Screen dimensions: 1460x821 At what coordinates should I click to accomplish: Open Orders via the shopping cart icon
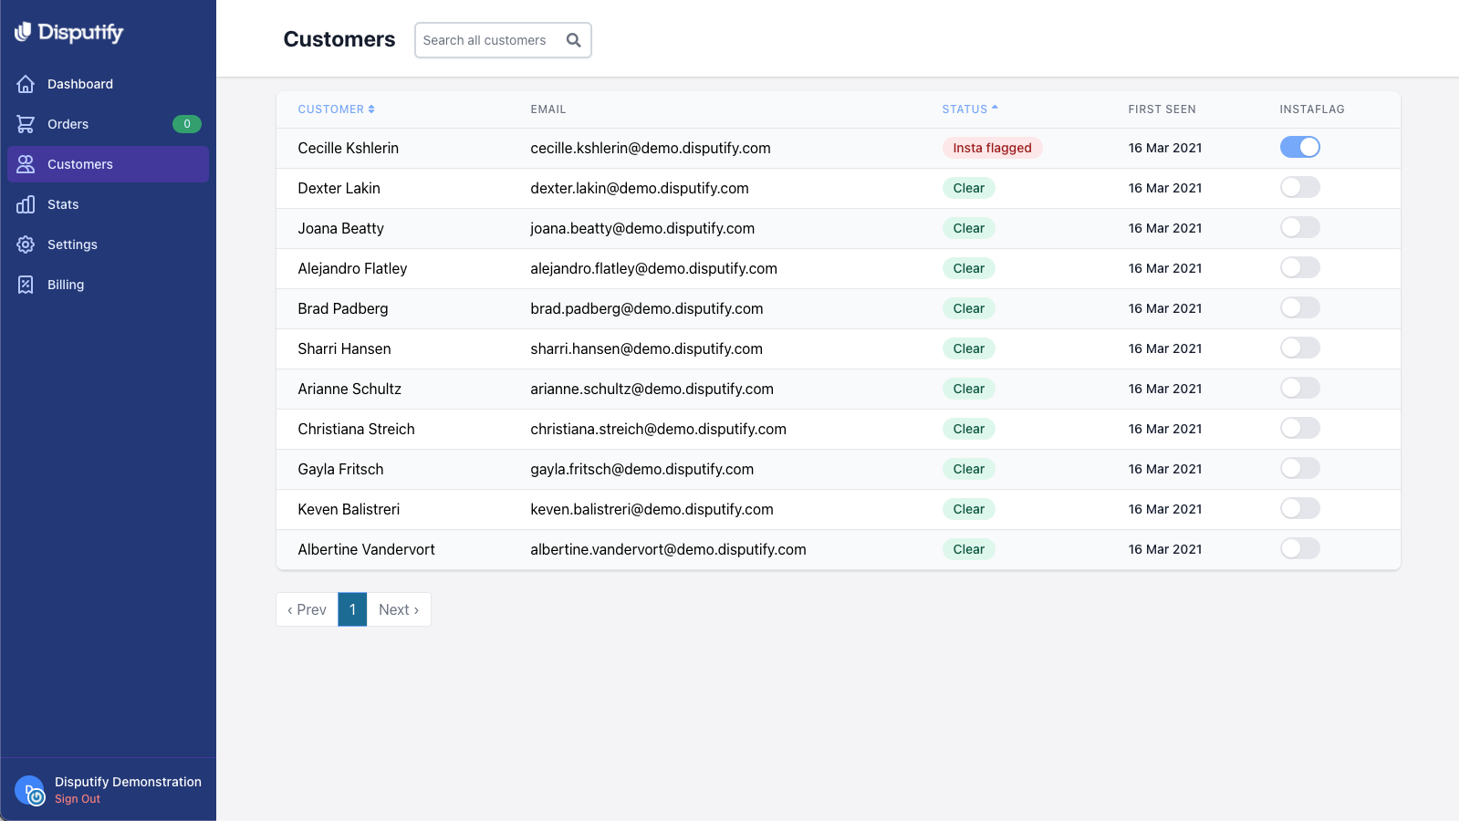click(26, 124)
